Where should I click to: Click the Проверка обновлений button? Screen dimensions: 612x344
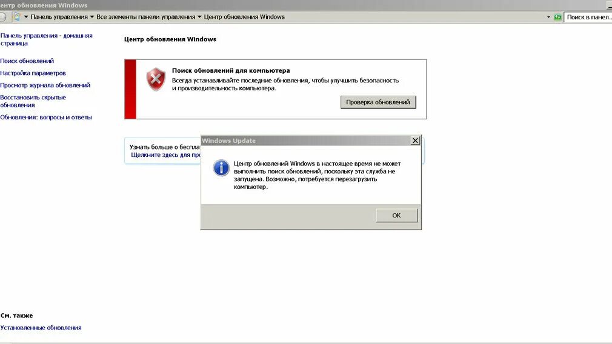378,102
